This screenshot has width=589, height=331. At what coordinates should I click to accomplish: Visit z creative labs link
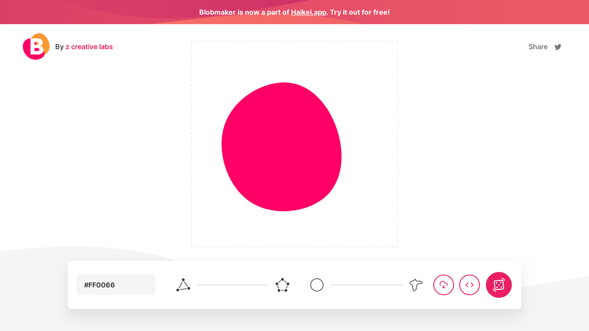(x=89, y=47)
